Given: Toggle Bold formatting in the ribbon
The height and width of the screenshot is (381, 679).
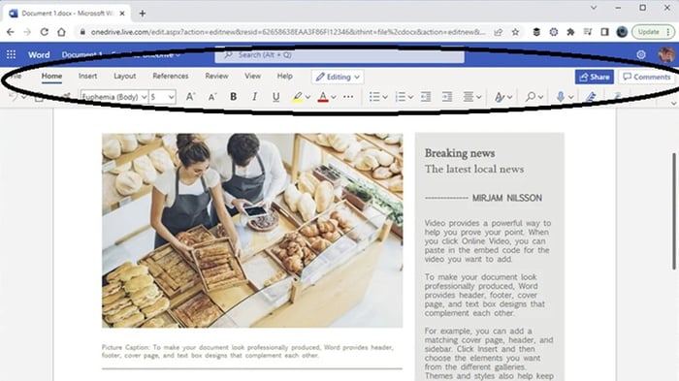Looking at the screenshot, I should (x=233, y=97).
